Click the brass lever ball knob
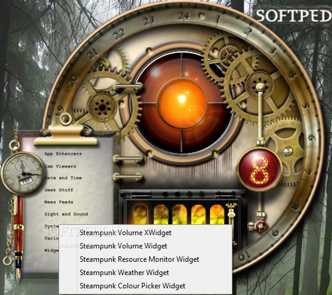332x295 pixels. click(x=260, y=87)
